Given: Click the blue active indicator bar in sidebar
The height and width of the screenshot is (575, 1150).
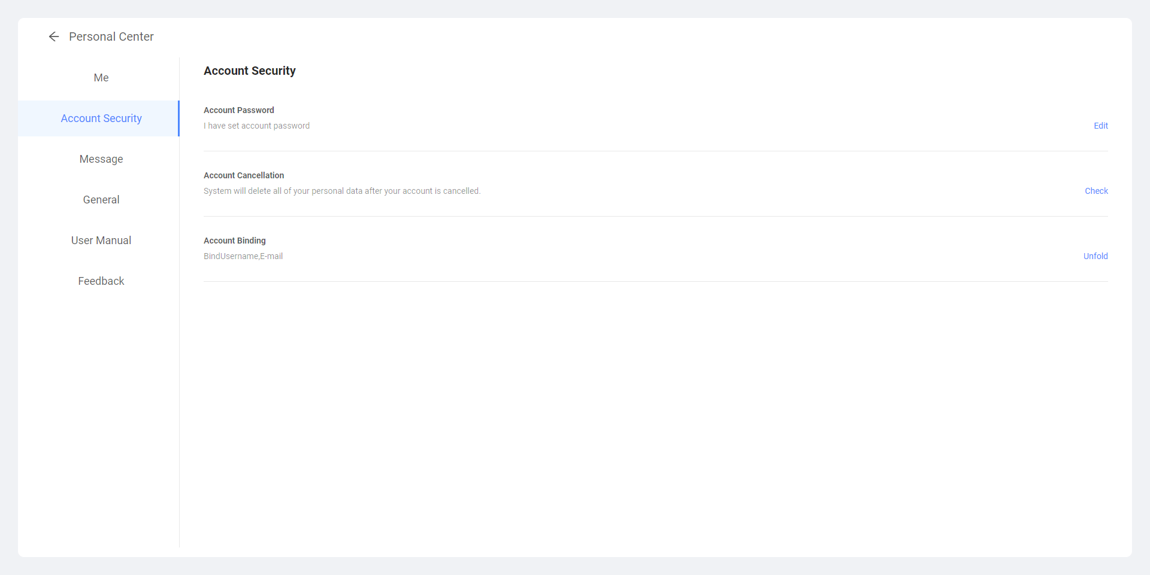Looking at the screenshot, I should 178,118.
